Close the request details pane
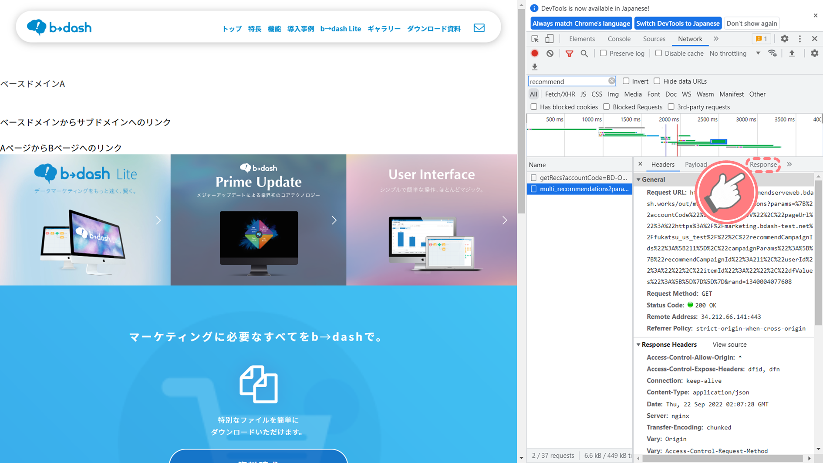Screen dimensions: 823x463 [x=640, y=164]
